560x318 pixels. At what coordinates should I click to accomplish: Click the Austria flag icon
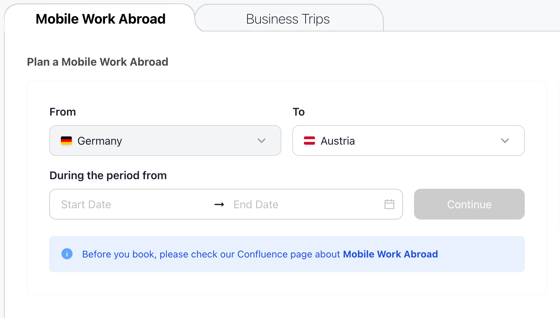click(x=309, y=141)
